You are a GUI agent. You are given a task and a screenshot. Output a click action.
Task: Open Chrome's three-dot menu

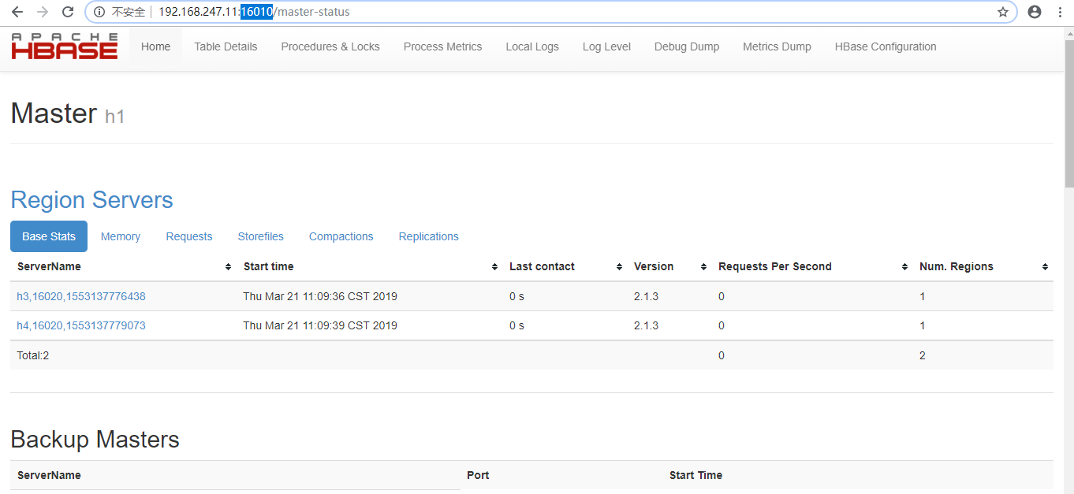point(1060,12)
